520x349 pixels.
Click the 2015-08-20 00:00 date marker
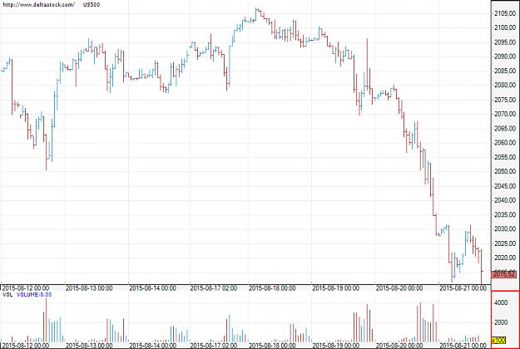pyautogui.click(x=399, y=288)
